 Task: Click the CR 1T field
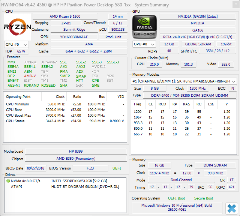(231, 180)
